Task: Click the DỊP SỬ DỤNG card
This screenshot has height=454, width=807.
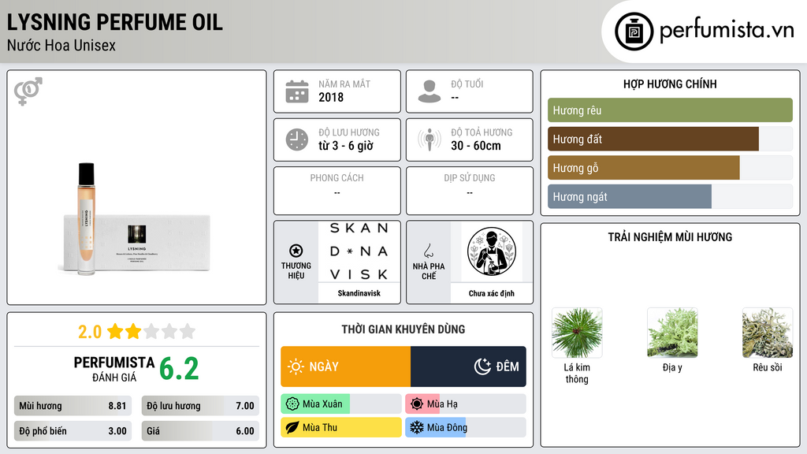Action: (x=470, y=191)
